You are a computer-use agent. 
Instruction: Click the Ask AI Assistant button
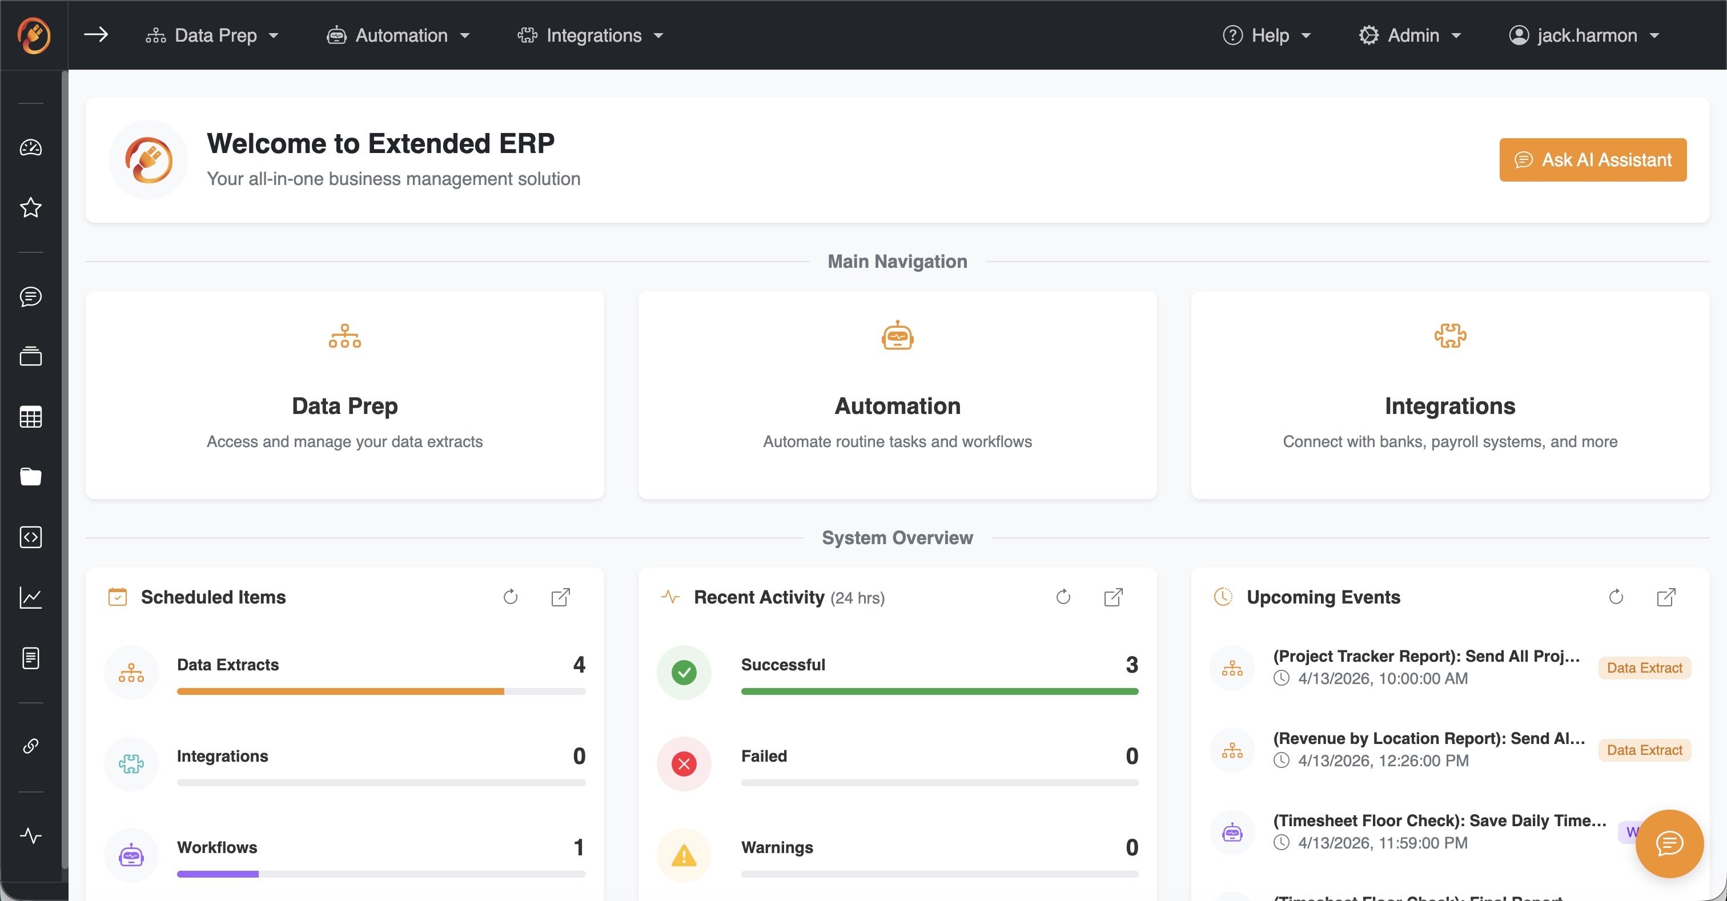(x=1593, y=159)
